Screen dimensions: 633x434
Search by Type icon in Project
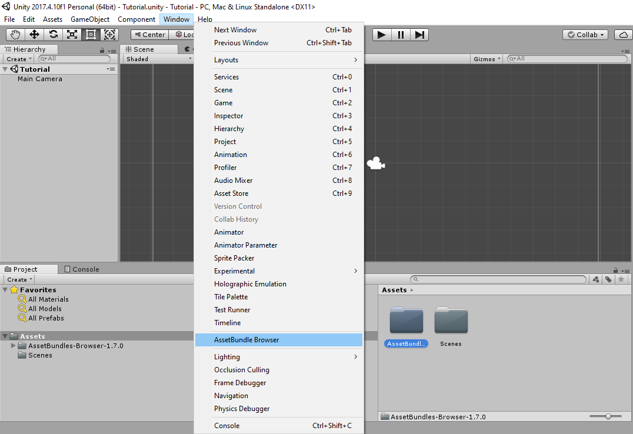tap(596, 279)
